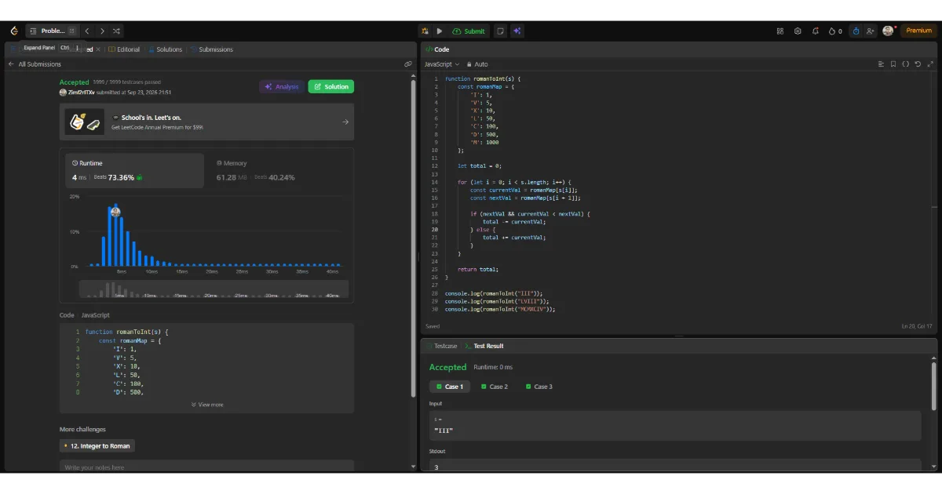Select the Code panel tab

pos(436,49)
